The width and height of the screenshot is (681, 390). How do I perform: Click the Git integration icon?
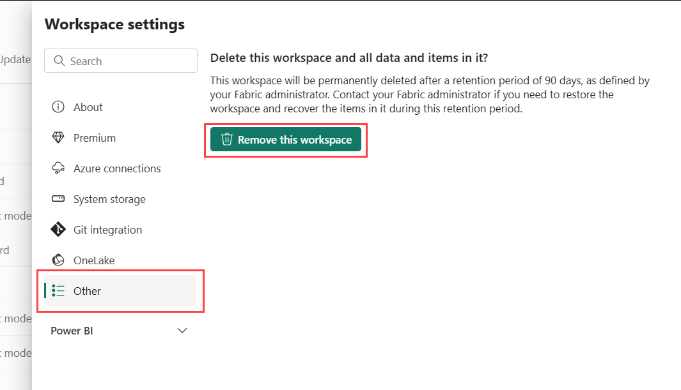[x=58, y=230]
